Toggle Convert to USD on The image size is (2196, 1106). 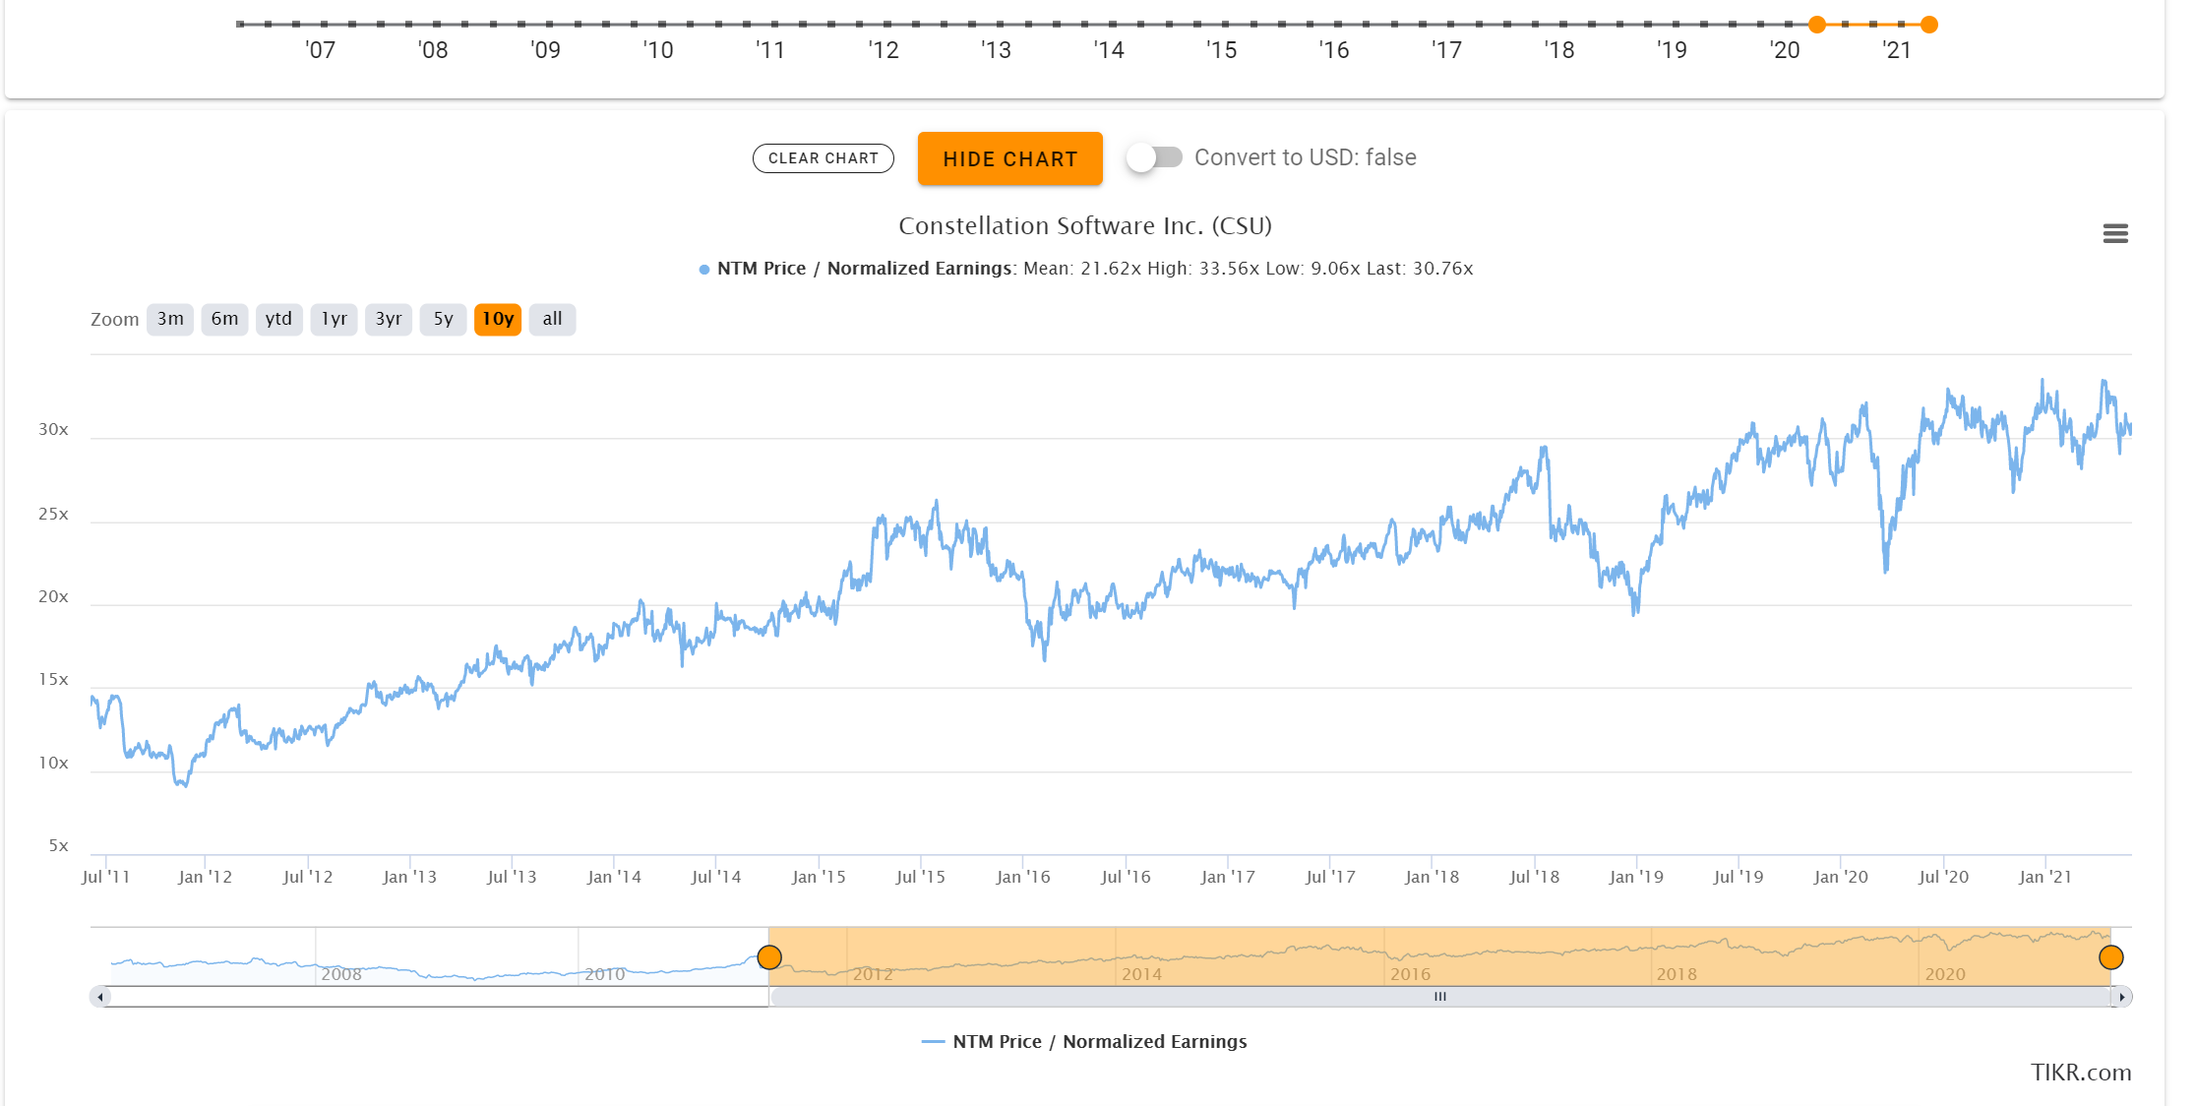[1156, 156]
